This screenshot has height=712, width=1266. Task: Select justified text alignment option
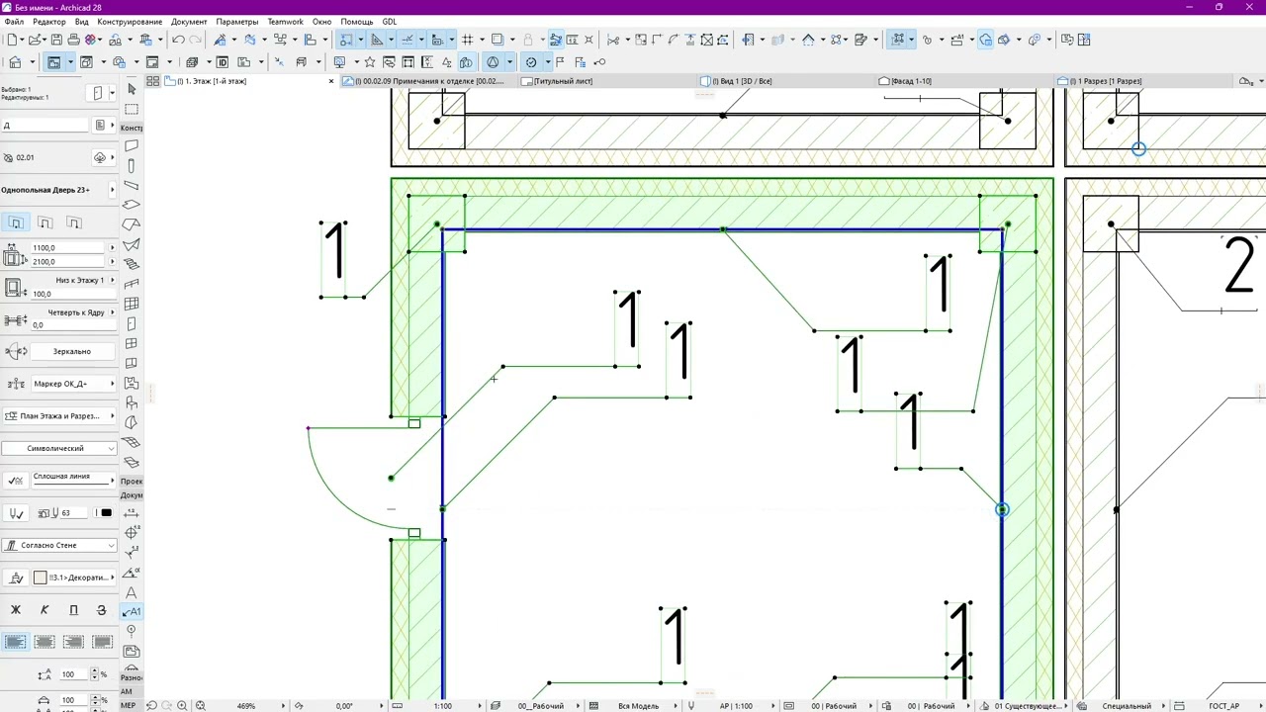102,642
